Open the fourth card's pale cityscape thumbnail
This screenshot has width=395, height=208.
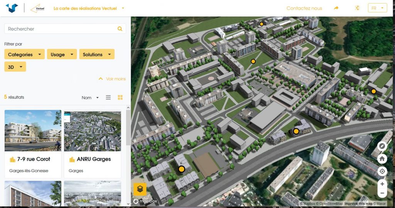click(93, 193)
